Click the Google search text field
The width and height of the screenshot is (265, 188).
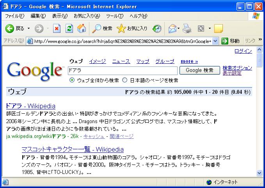tap(123, 71)
